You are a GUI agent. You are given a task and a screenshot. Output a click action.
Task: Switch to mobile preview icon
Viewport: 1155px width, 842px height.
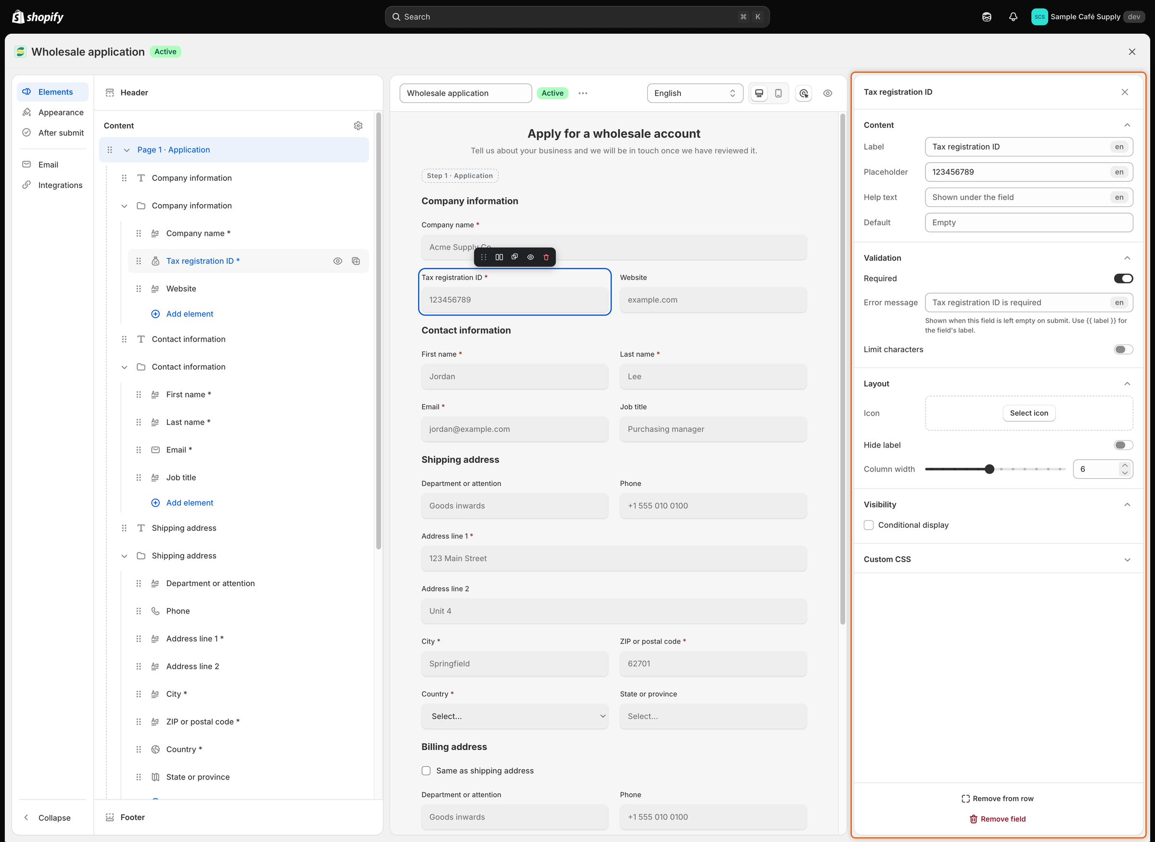coord(778,93)
